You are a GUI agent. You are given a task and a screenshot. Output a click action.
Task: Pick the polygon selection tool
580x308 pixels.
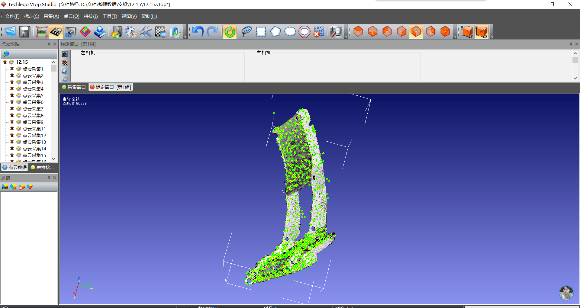(x=275, y=32)
